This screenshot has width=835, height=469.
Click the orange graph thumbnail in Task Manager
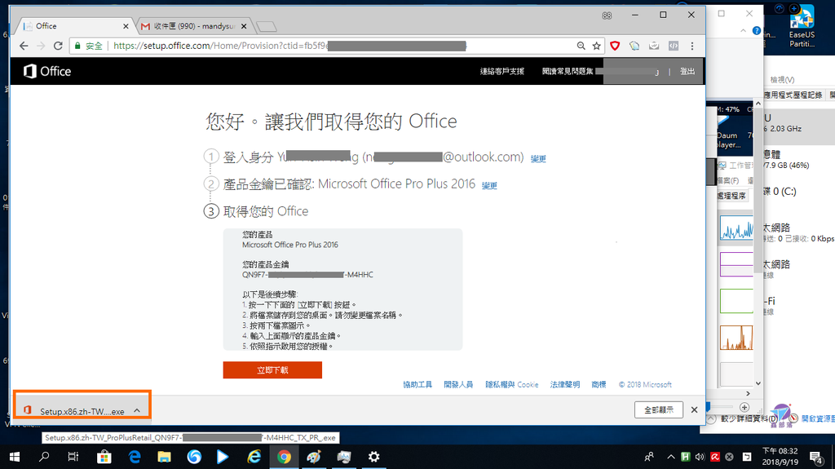pyautogui.click(x=736, y=338)
